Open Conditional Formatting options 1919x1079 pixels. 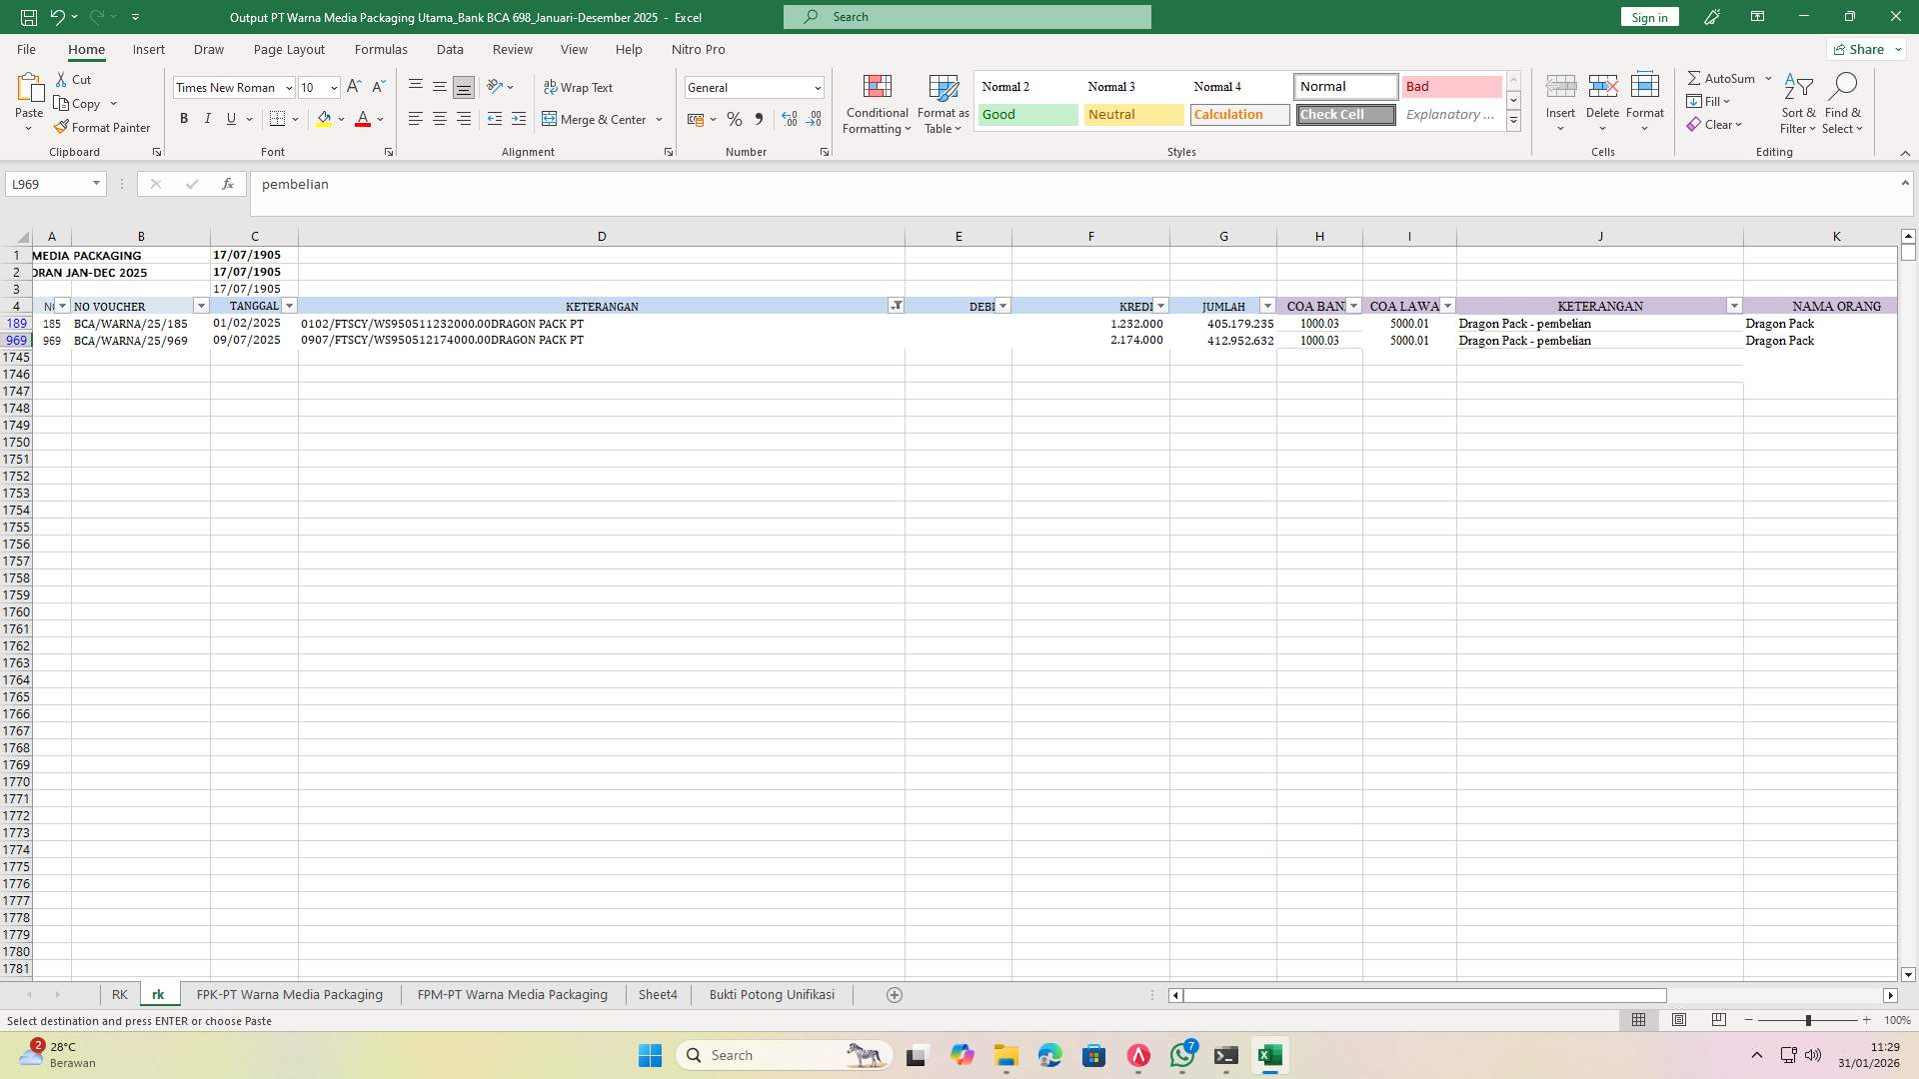[877, 103]
